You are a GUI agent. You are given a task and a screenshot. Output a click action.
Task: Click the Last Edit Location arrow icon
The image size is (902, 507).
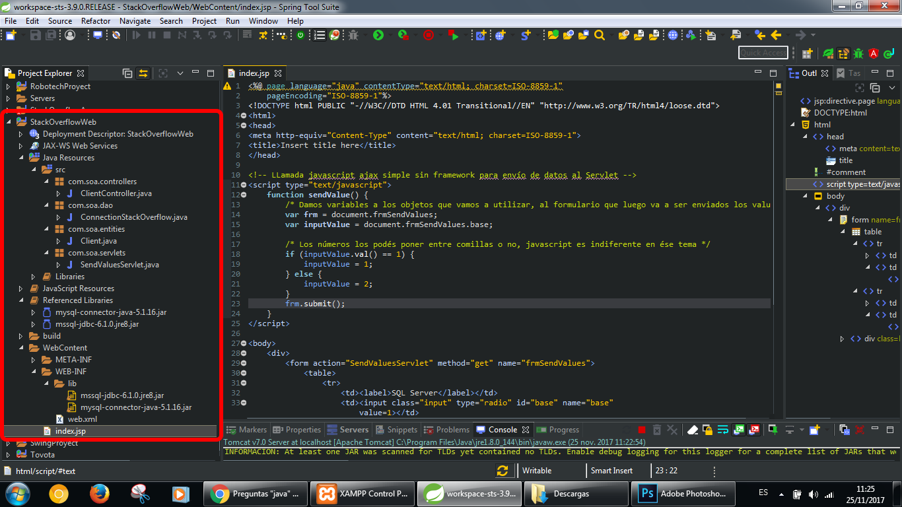tap(759, 35)
